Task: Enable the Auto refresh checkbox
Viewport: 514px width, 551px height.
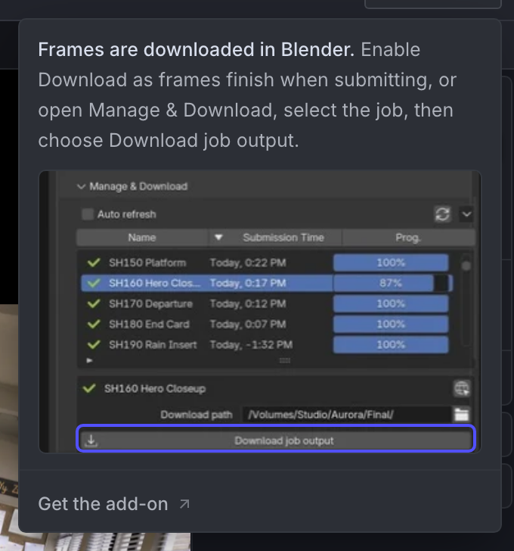Action: (x=88, y=214)
